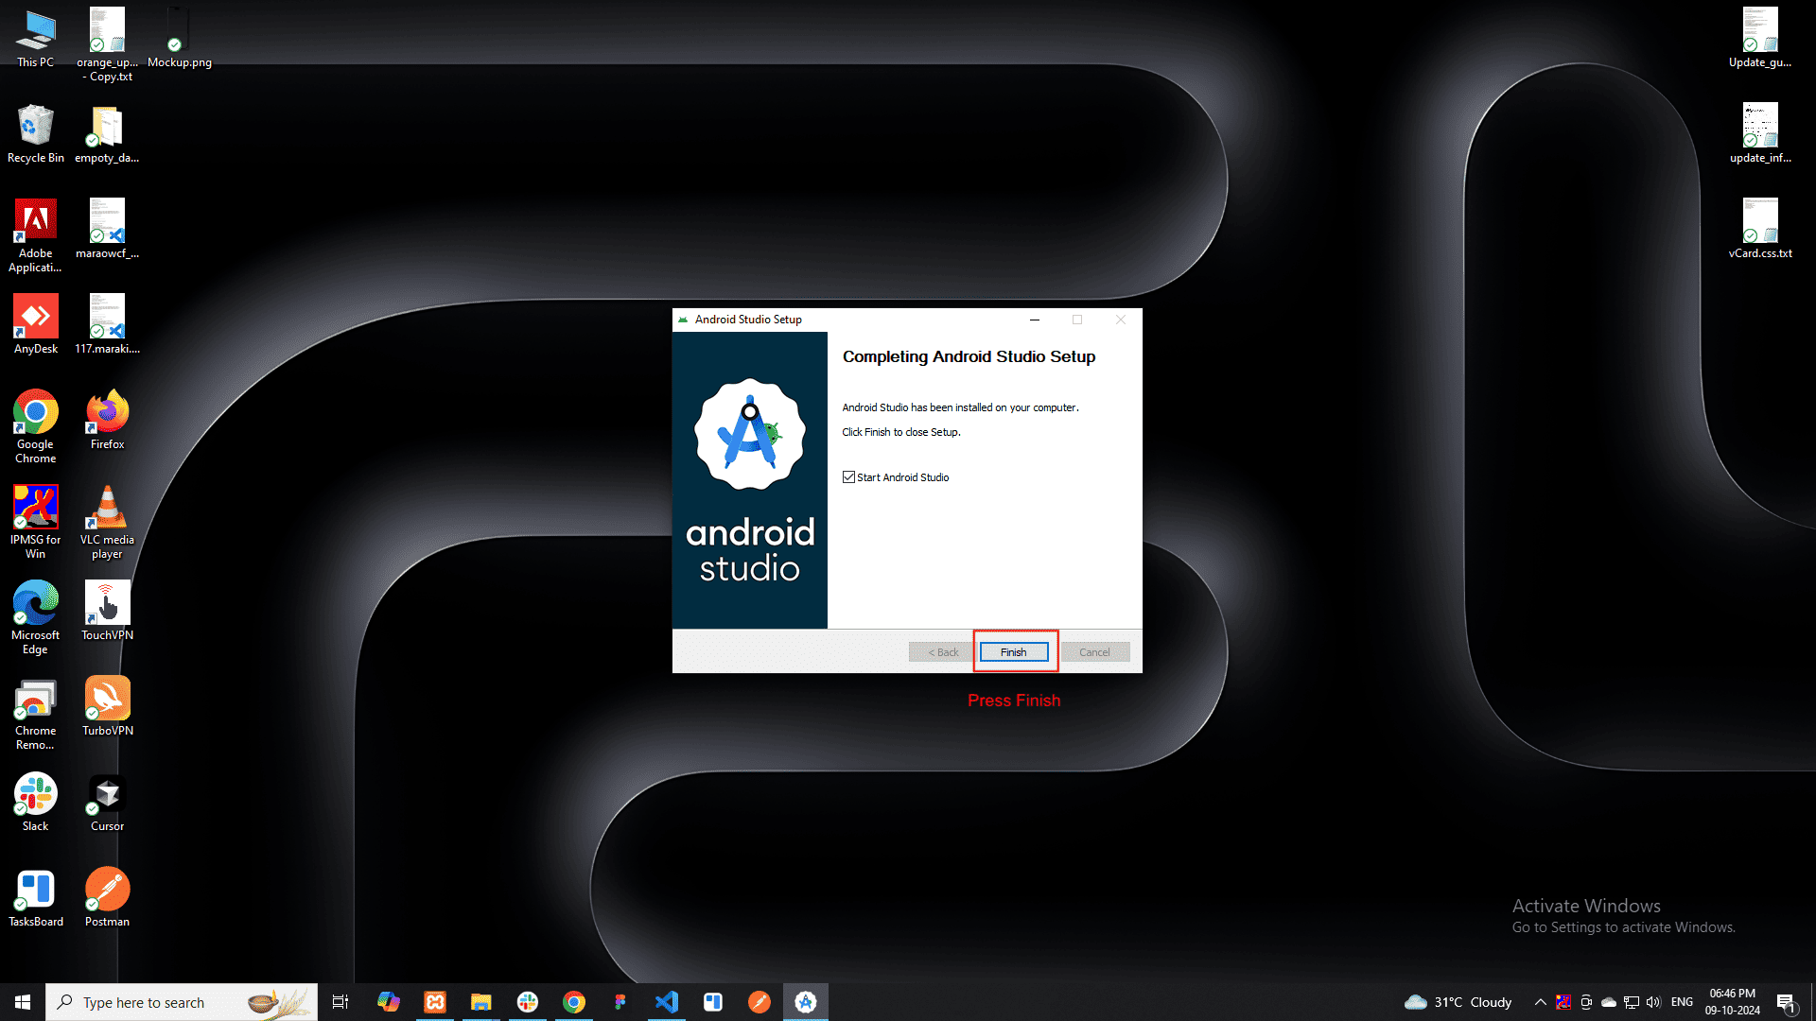1816x1021 pixels.
Task: Open XAMPP from the taskbar
Action: [435, 1002]
